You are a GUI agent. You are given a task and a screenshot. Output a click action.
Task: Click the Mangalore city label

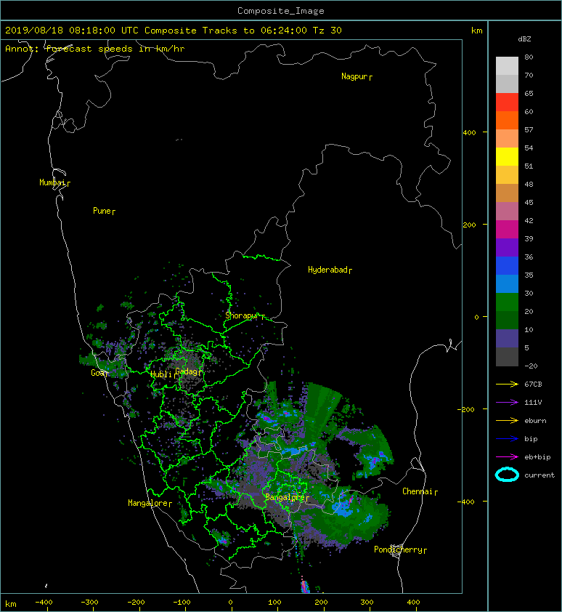[148, 503]
